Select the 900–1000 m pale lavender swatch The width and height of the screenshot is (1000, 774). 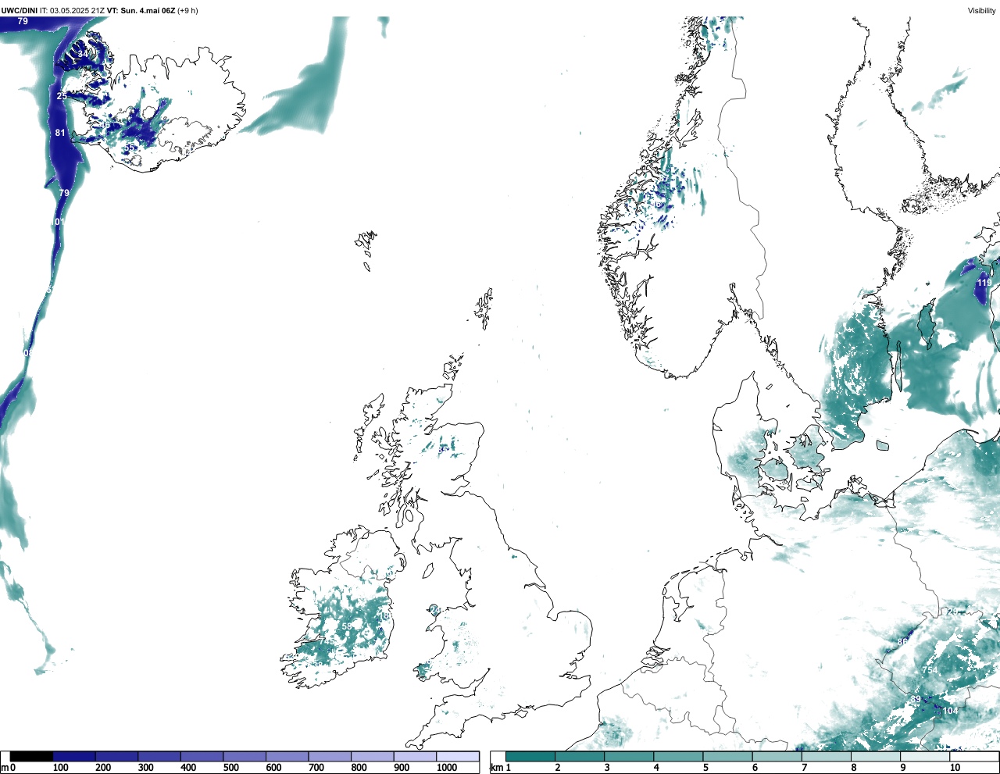coord(415,757)
